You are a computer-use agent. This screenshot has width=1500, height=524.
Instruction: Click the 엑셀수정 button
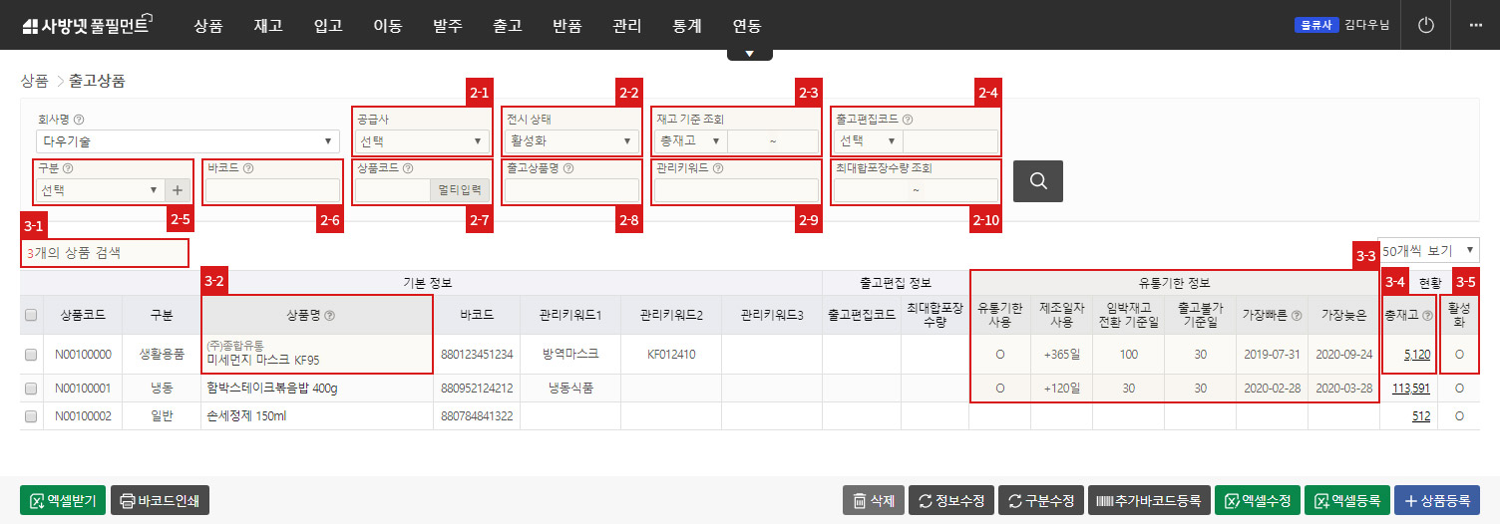point(1258,500)
